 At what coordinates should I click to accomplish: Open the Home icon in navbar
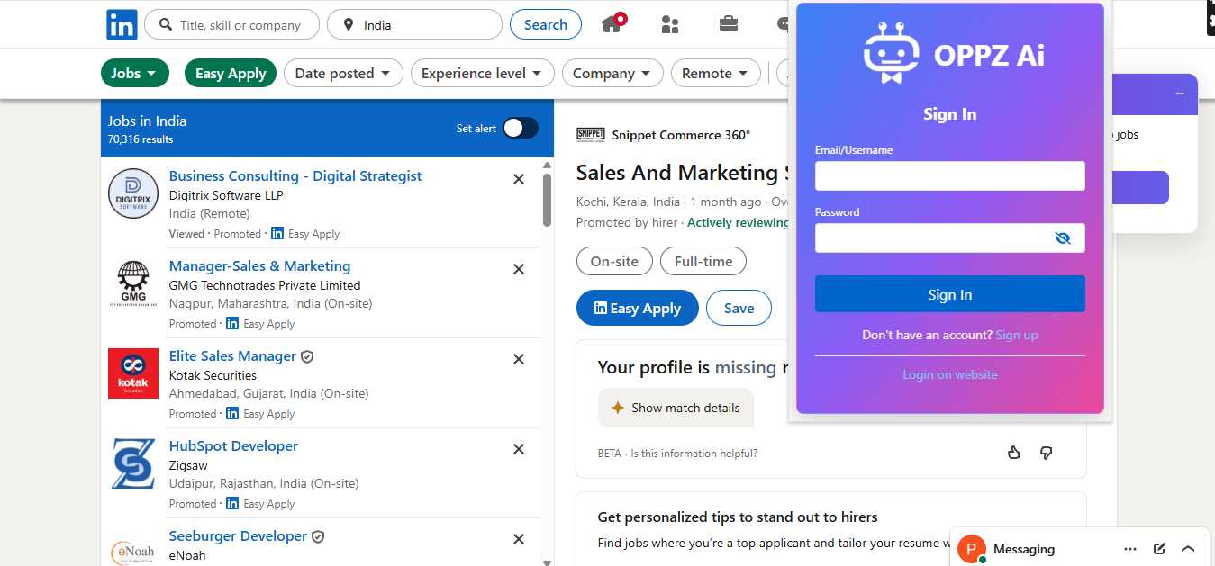612,24
